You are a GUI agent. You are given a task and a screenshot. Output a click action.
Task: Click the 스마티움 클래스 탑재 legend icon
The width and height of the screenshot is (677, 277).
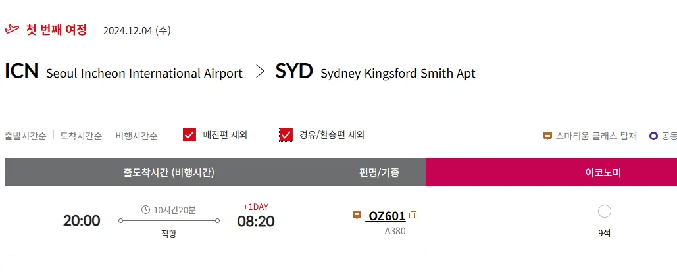[x=547, y=136]
